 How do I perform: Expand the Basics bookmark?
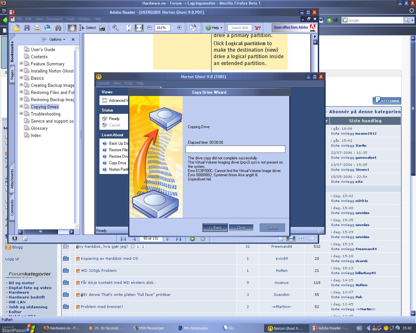click(x=21, y=78)
